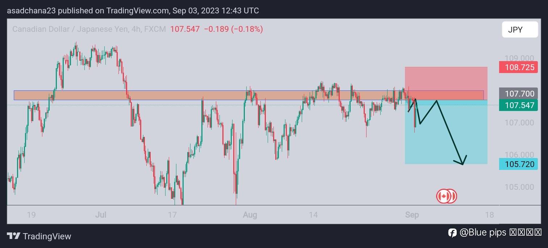
Task: Click the TradingView logo icon
Action: click(x=14, y=236)
